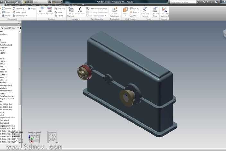Switch to the Tools ribbon tab
Screen dimensions: 226x151
(x=33, y=5)
